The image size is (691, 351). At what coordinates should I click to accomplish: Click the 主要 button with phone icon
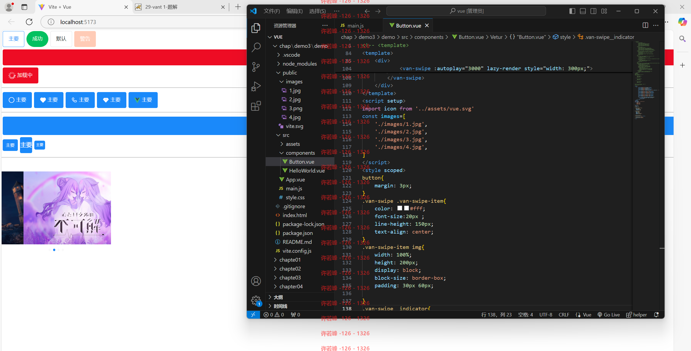(80, 100)
